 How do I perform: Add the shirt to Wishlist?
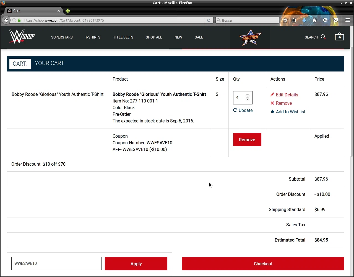point(288,112)
